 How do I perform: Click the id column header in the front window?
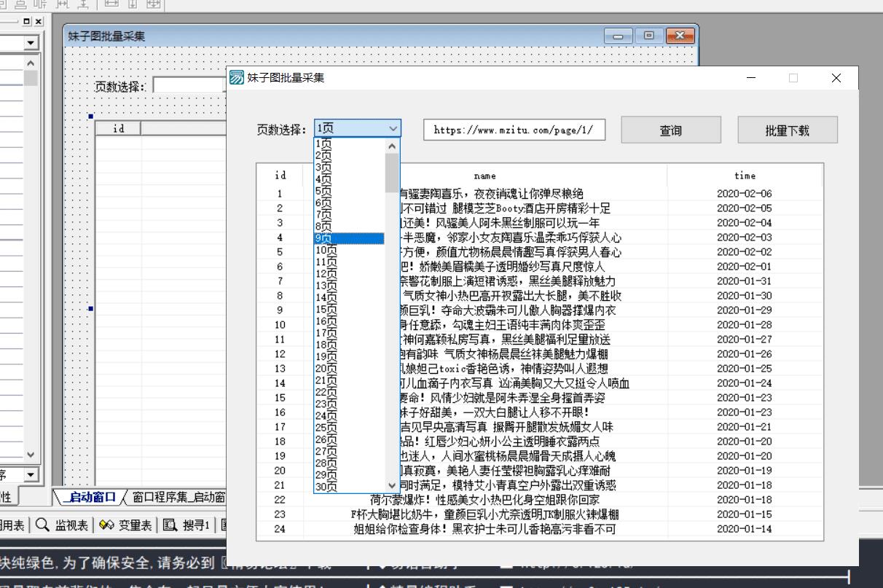[280, 176]
